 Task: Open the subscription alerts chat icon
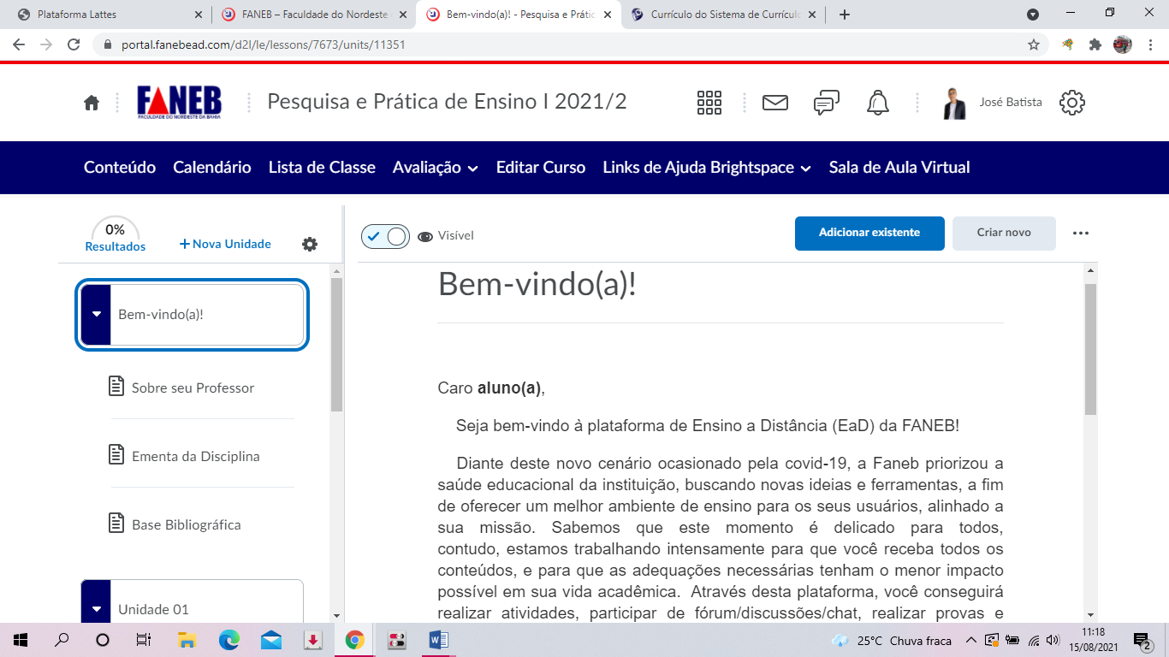[x=826, y=103]
